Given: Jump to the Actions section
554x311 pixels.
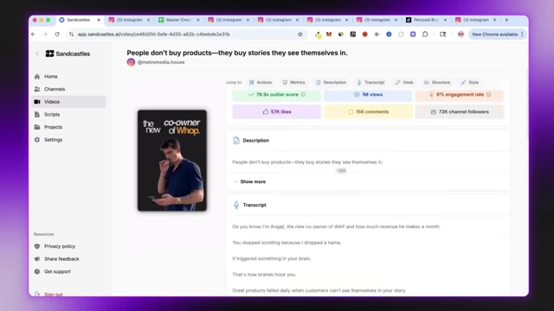Looking at the screenshot, I should point(261,83).
